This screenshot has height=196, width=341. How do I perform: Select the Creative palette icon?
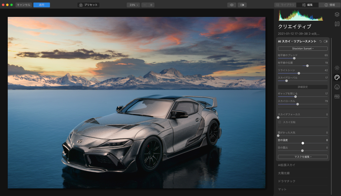coord(337,77)
